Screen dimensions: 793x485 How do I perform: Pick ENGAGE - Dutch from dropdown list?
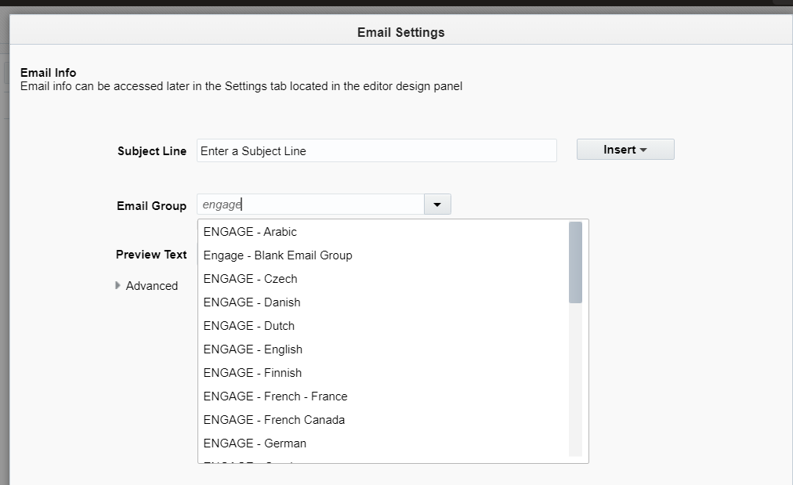248,326
